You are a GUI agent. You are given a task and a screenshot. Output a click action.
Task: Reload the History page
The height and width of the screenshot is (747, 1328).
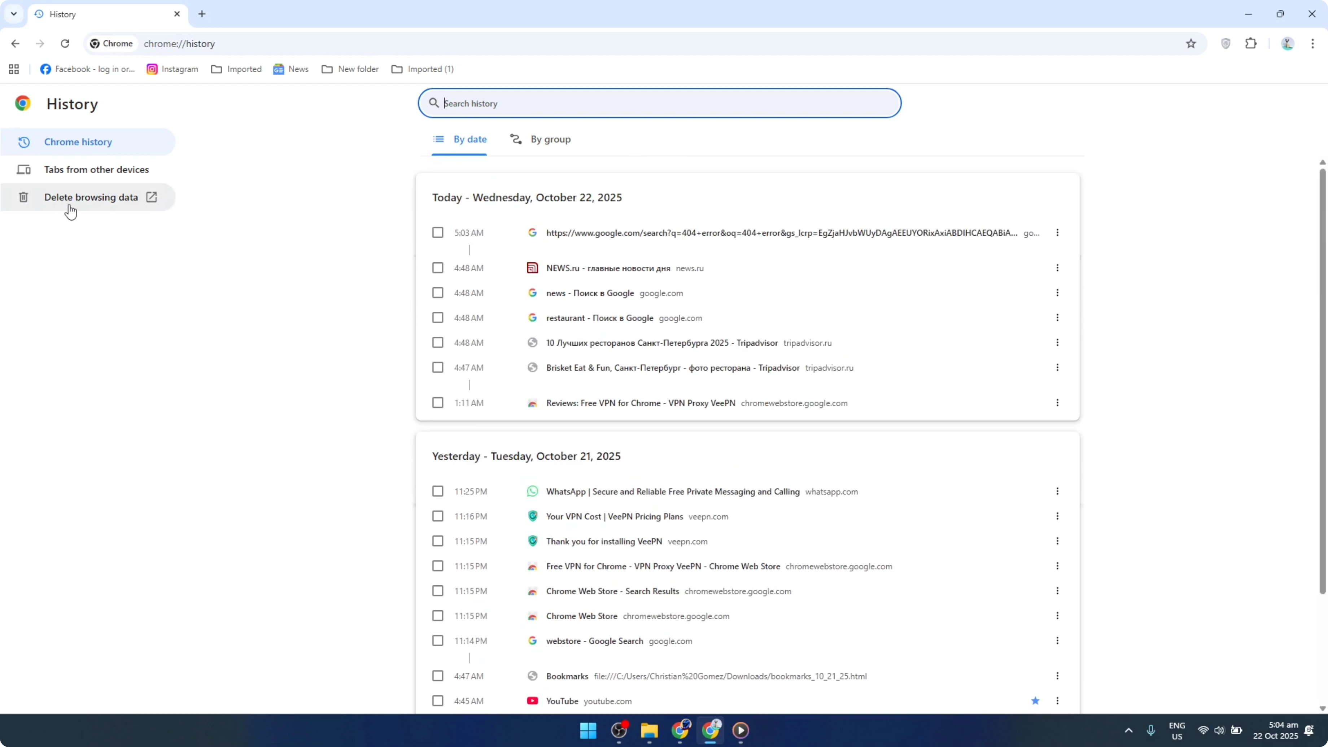(65, 43)
